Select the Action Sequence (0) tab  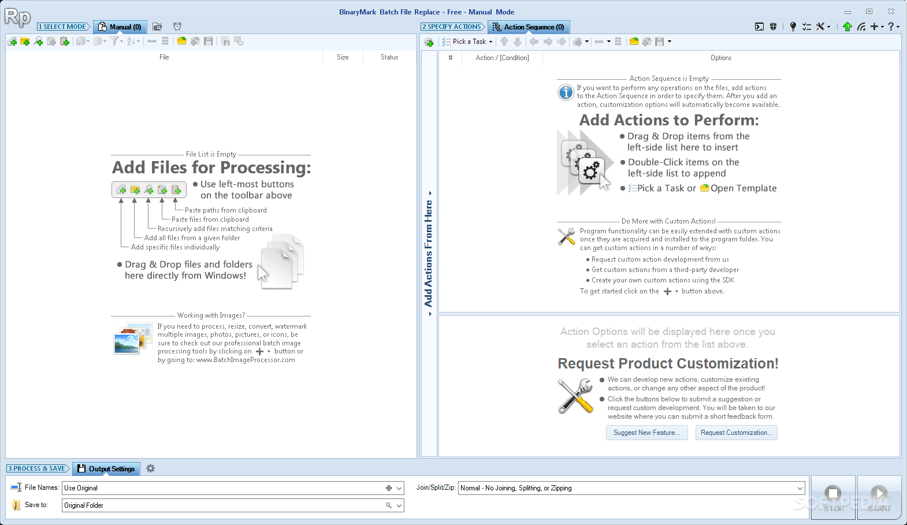tap(529, 27)
